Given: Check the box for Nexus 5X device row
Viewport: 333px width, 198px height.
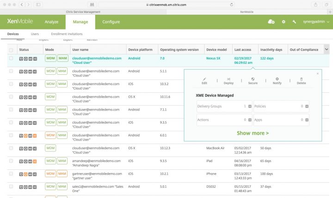Looking at the screenshot, I should (x=11, y=59).
